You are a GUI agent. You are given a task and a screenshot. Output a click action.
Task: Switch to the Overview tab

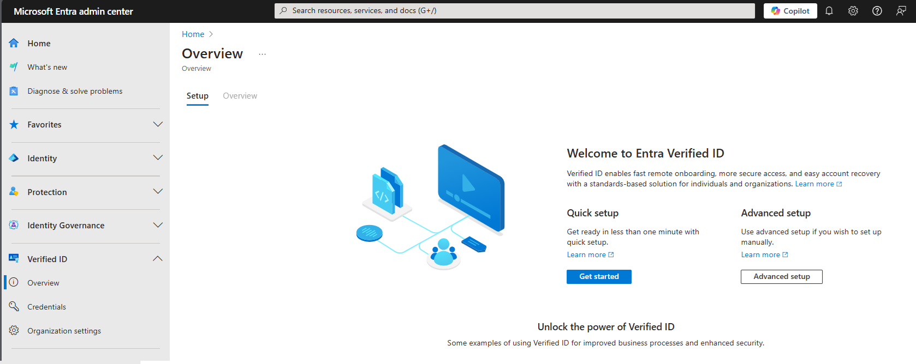pos(240,96)
